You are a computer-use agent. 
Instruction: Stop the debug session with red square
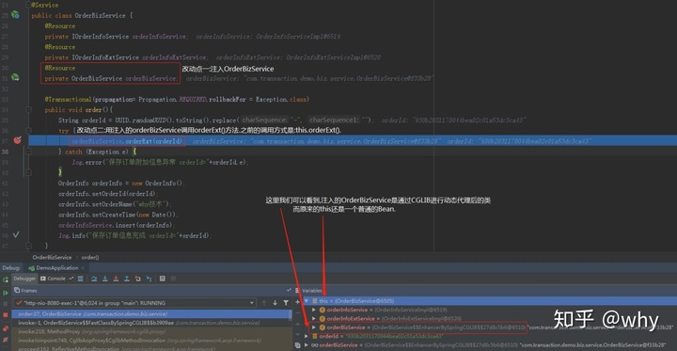pyautogui.click(x=6, y=315)
